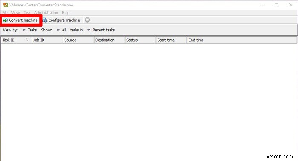Open the View by Tasks dropdown
Image resolution: width=298 pixels, height=161 pixels.
coord(29,30)
